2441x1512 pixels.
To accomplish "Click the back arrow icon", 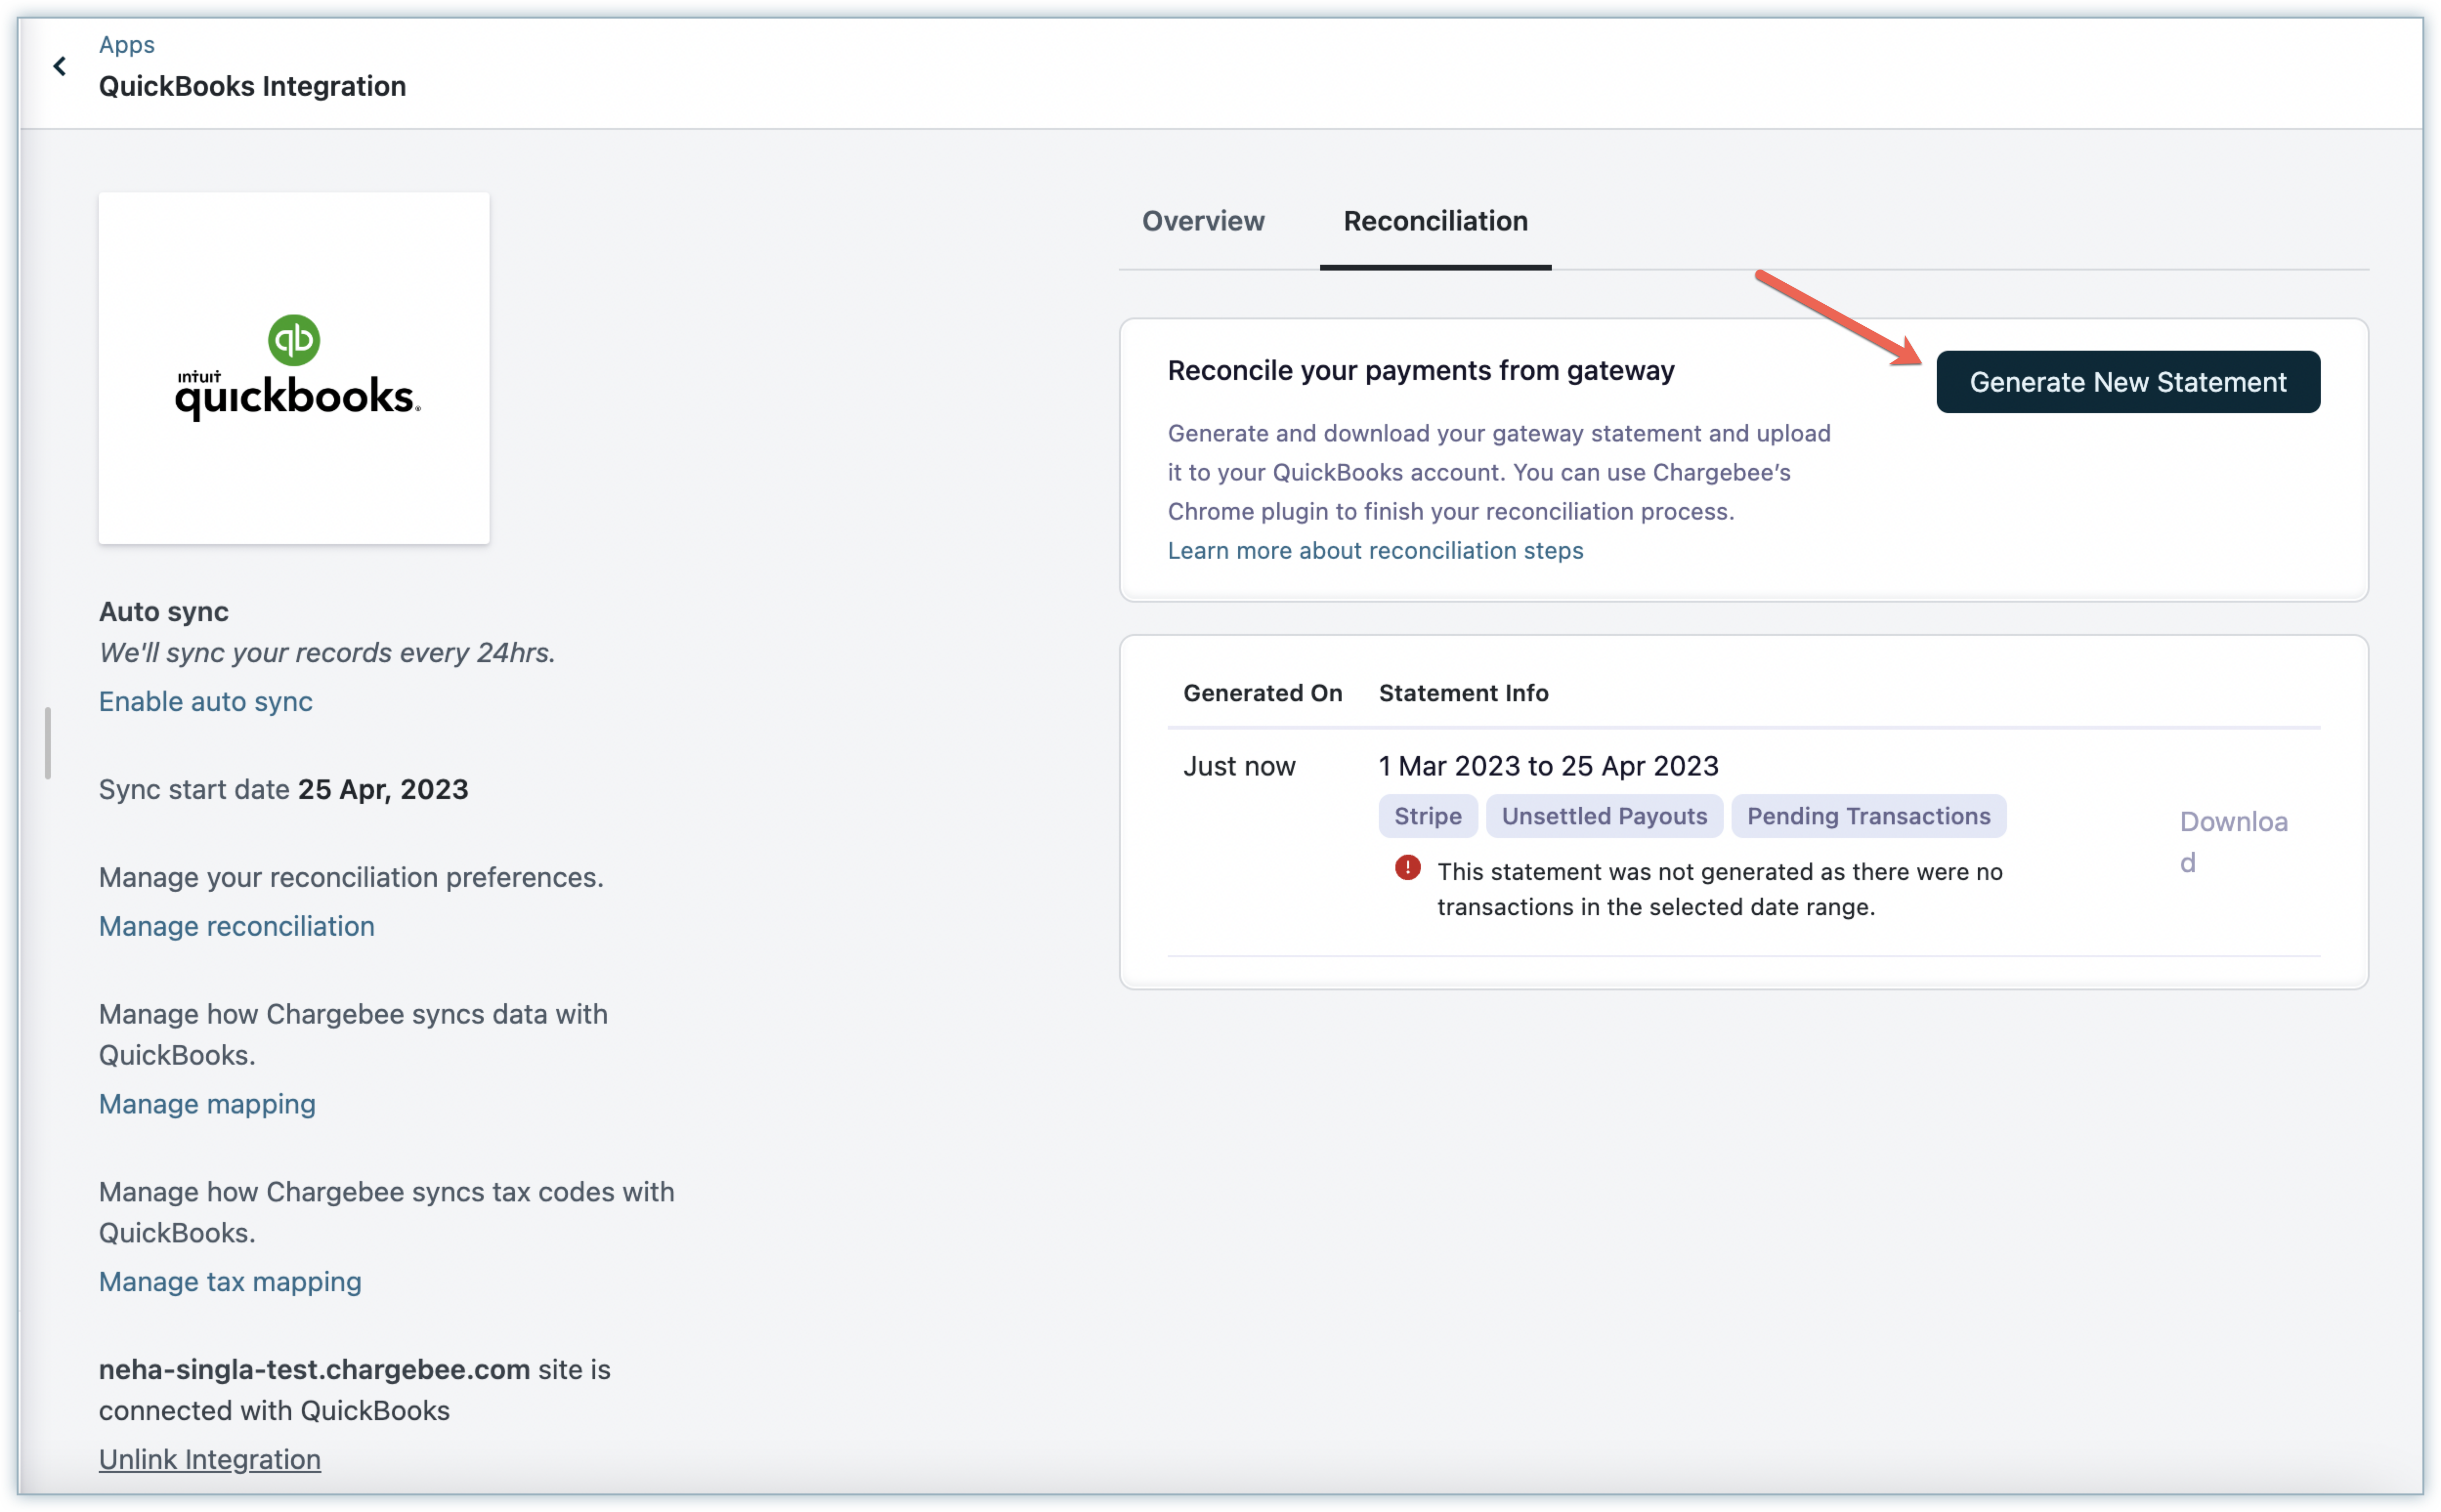I will [60, 66].
